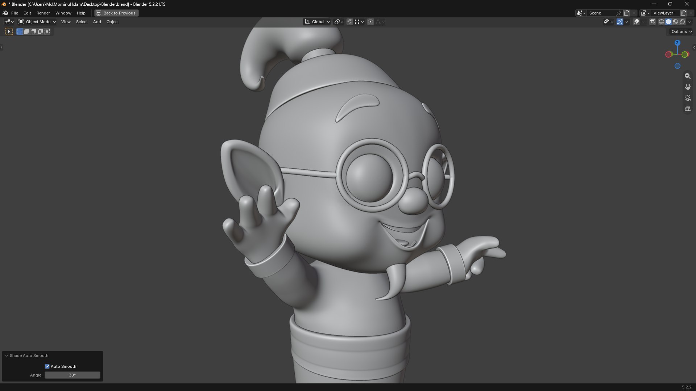Select the Tweak/Select Box tool icon
This screenshot has width=696, height=391.
(9, 32)
